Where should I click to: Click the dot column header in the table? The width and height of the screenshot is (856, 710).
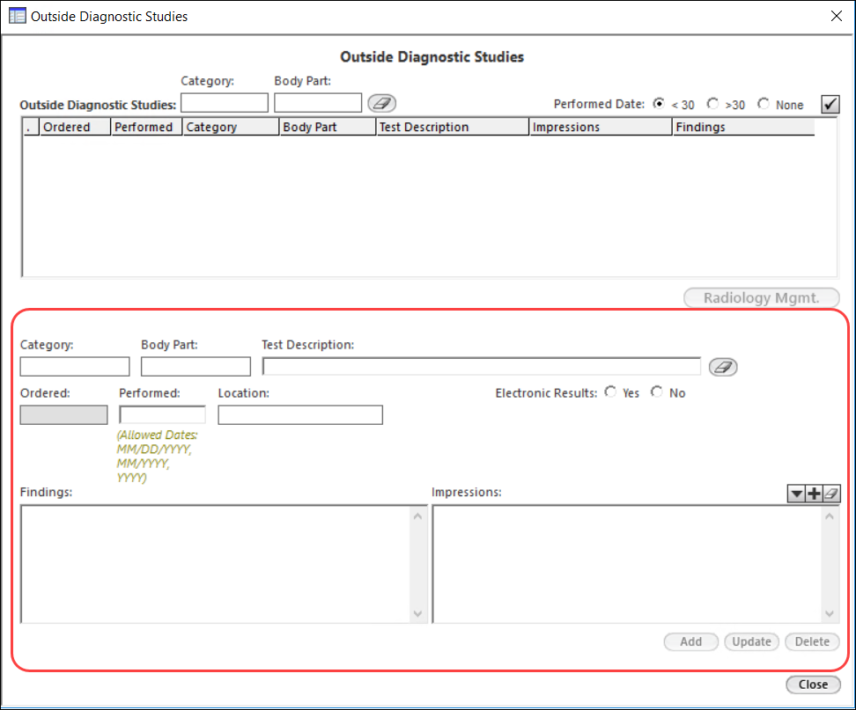click(31, 127)
